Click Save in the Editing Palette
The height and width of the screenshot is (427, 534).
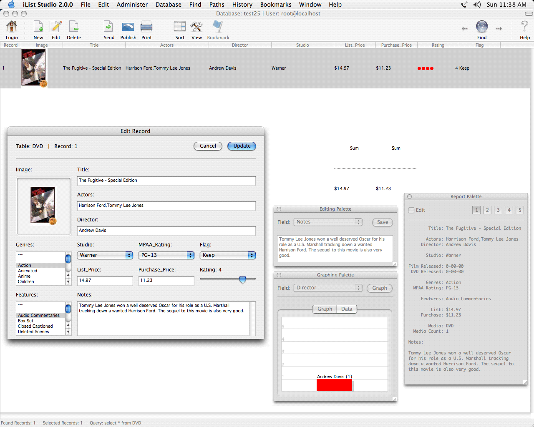(383, 222)
